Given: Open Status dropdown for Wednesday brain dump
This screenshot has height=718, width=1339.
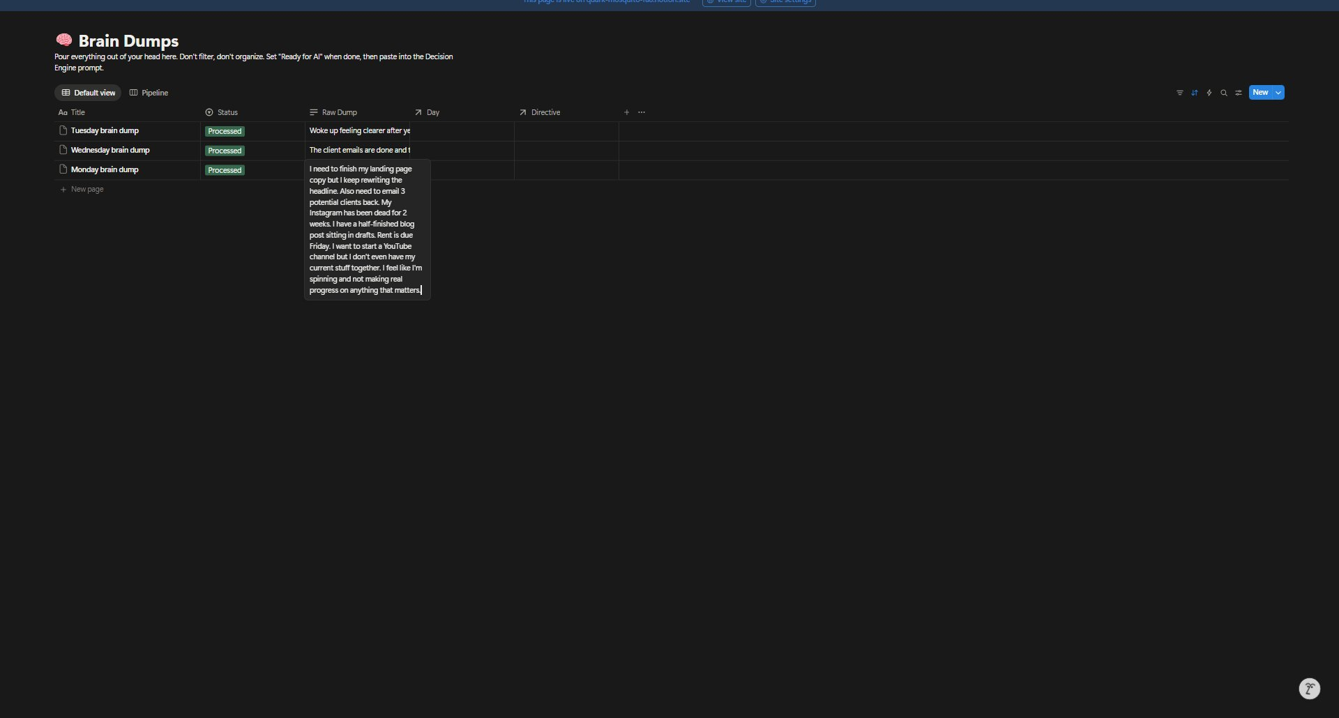Looking at the screenshot, I should click(225, 151).
